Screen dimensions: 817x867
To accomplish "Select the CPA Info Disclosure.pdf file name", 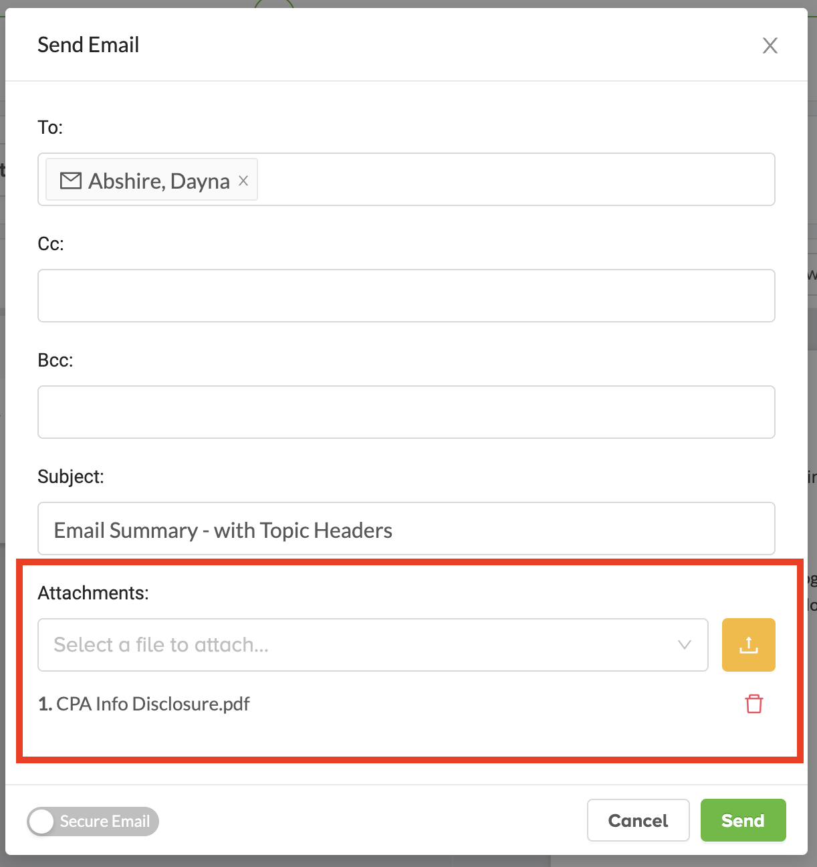I will point(153,704).
